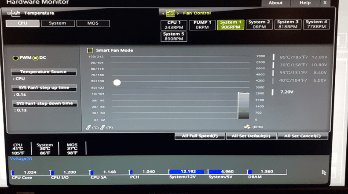Select the System 1 fan
Viewport: 348px width, 194px height.
[231, 25]
